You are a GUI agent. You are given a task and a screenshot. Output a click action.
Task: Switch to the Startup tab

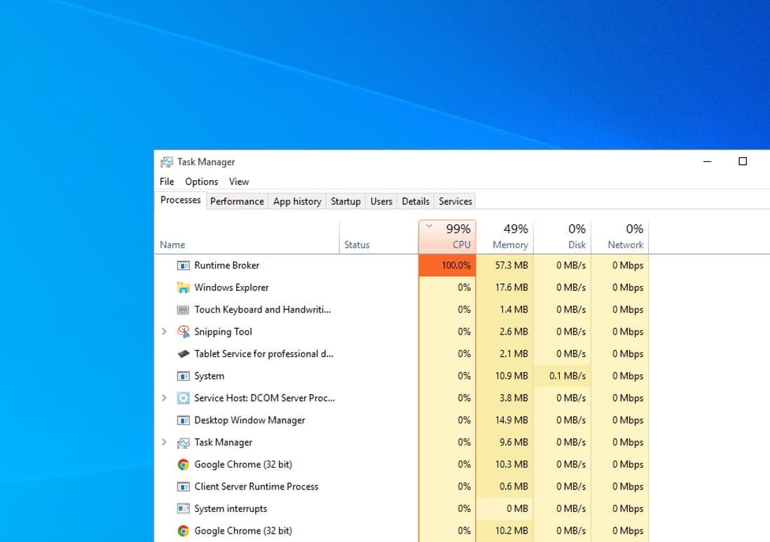pos(345,201)
